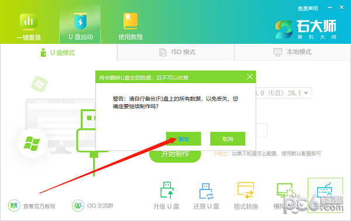The width and height of the screenshot is (351, 221).
Task: Click the 石大师 logo
Action: point(306,29)
